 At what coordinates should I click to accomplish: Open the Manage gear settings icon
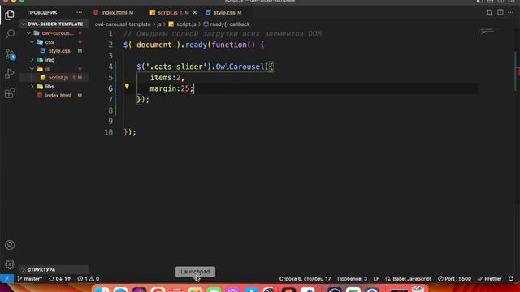click(x=10, y=264)
